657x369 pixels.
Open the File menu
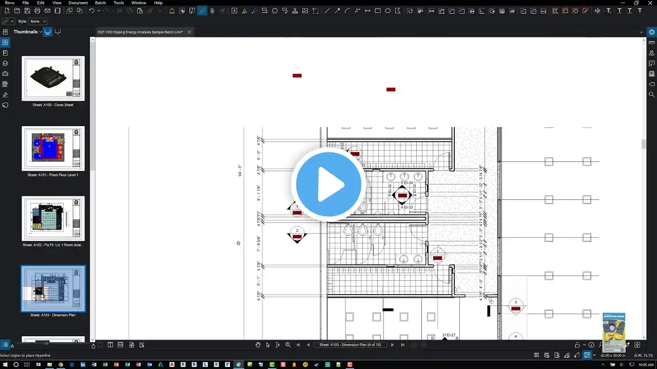tap(25, 3)
